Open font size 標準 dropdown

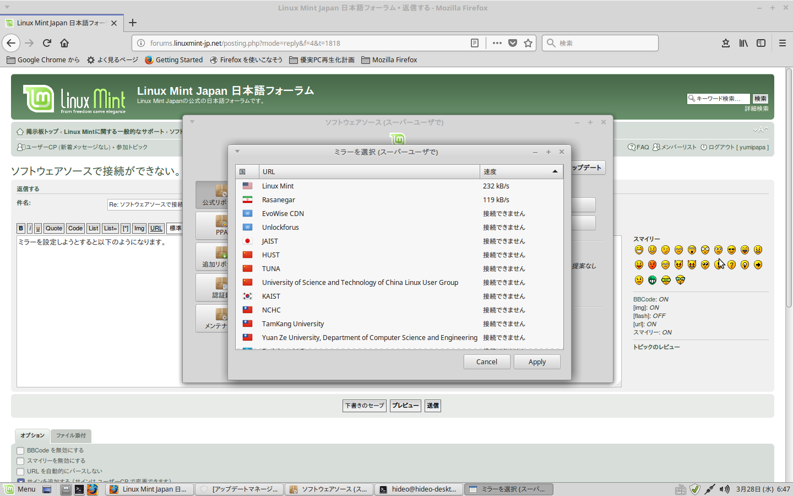[x=176, y=228]
